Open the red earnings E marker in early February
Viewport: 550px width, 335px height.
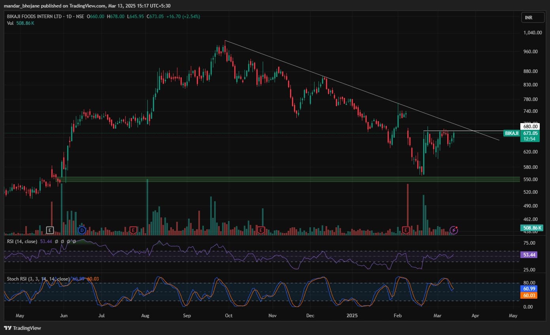point(406,230)
